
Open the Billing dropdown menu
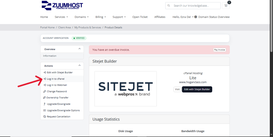[101, 17]
